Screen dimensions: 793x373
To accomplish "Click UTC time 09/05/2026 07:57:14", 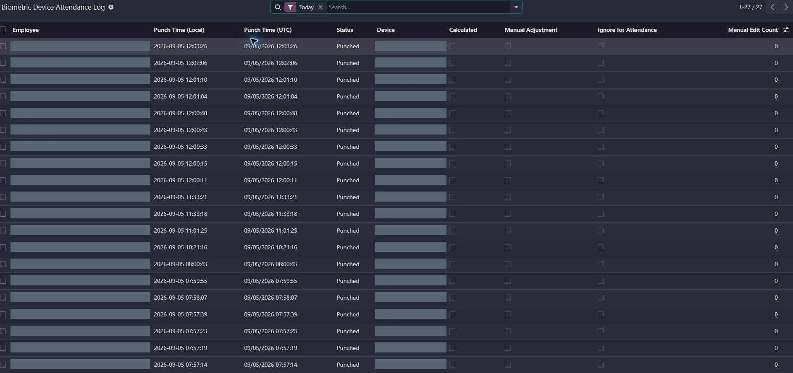I will coord(270,365).
